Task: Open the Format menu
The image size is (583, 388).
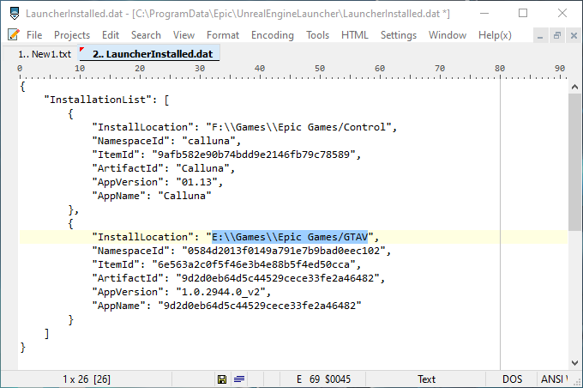Action: coord(223,35)
